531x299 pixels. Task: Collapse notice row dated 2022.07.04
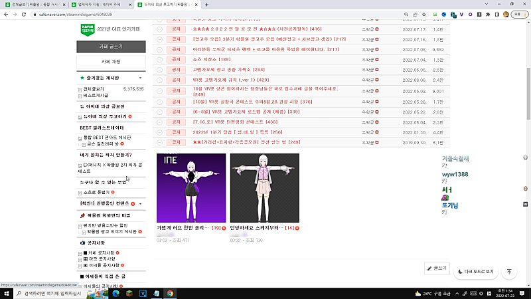click(x=159, y=60)
